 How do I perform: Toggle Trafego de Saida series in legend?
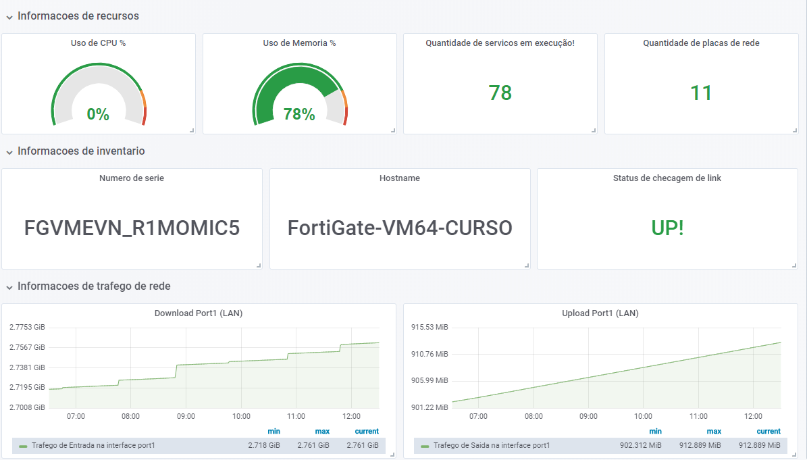point(491,445)
